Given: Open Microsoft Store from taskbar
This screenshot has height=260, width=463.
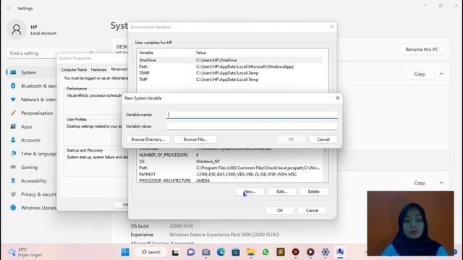Looking at the screenshot, I should pyautogui.click(x=236, y=252).
